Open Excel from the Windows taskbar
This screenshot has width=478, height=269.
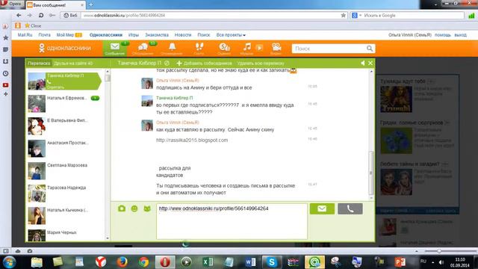point(208,262)
